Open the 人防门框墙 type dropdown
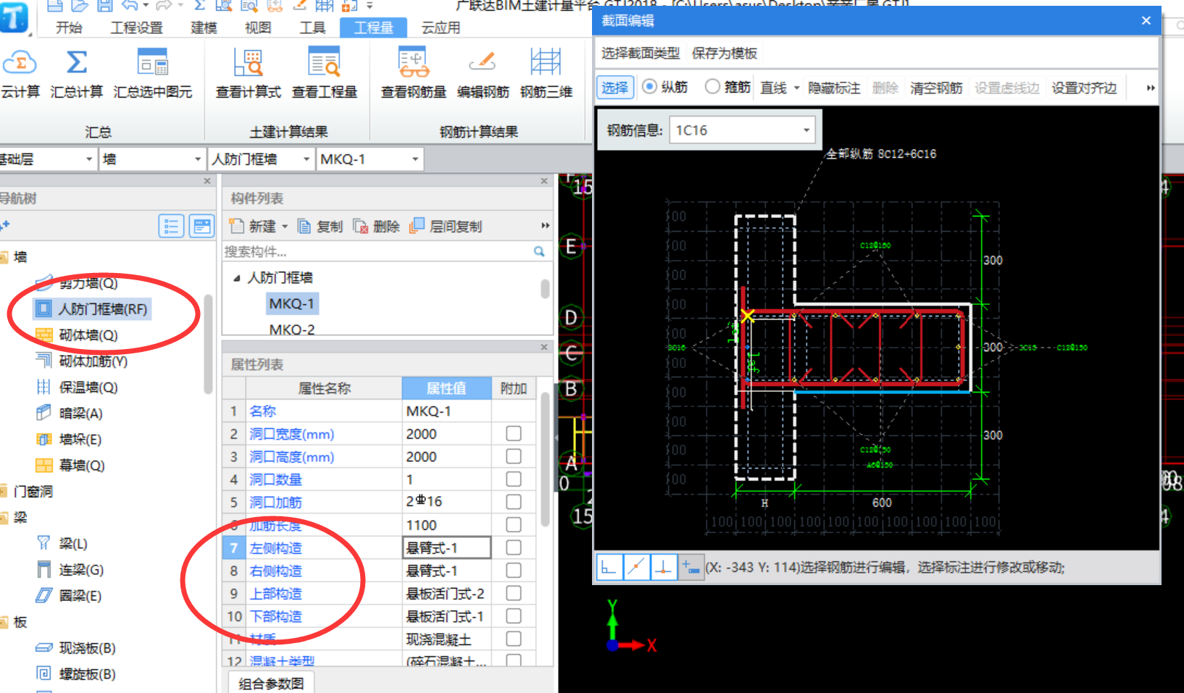This screenshot has width=1184, height=693. pos(307,159)
